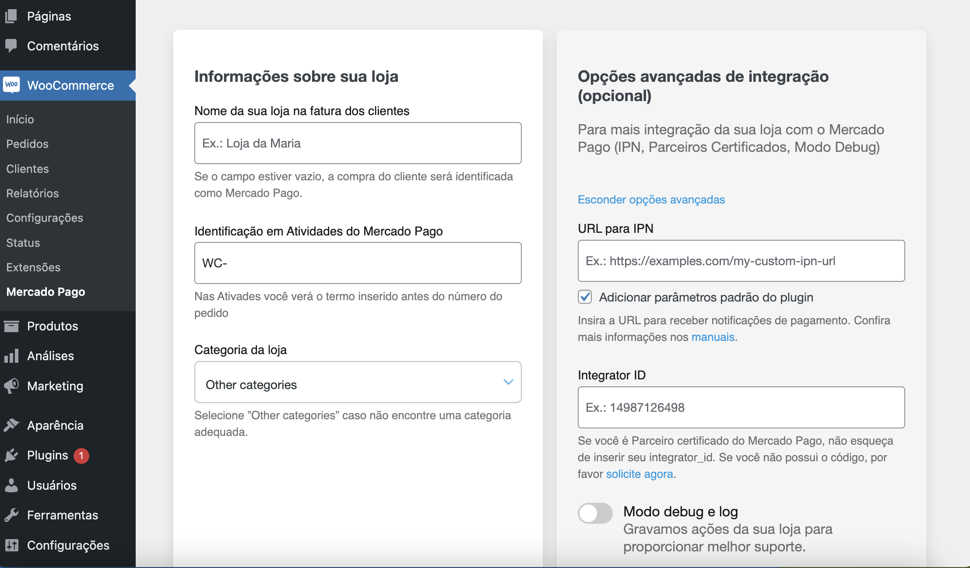Image resolution: width=970 pixels, height=568 pixels.
Task: Click the Integrator ID label
Action: (x=612, y=375)
